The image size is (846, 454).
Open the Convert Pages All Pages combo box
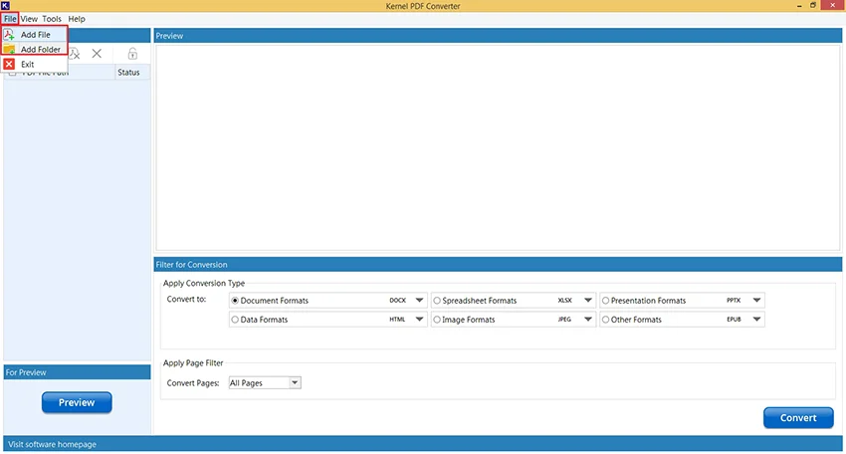click(265, 382)
